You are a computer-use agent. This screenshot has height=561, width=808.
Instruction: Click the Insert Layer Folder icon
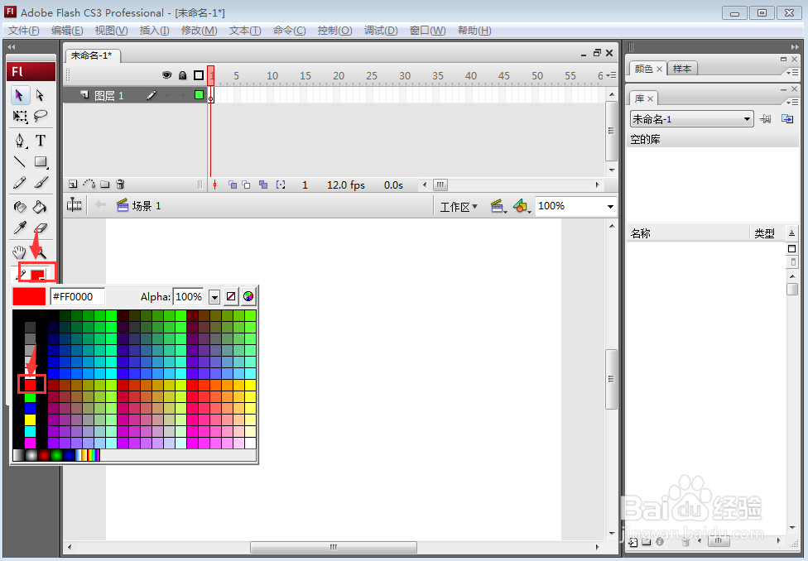coord(105,185)
